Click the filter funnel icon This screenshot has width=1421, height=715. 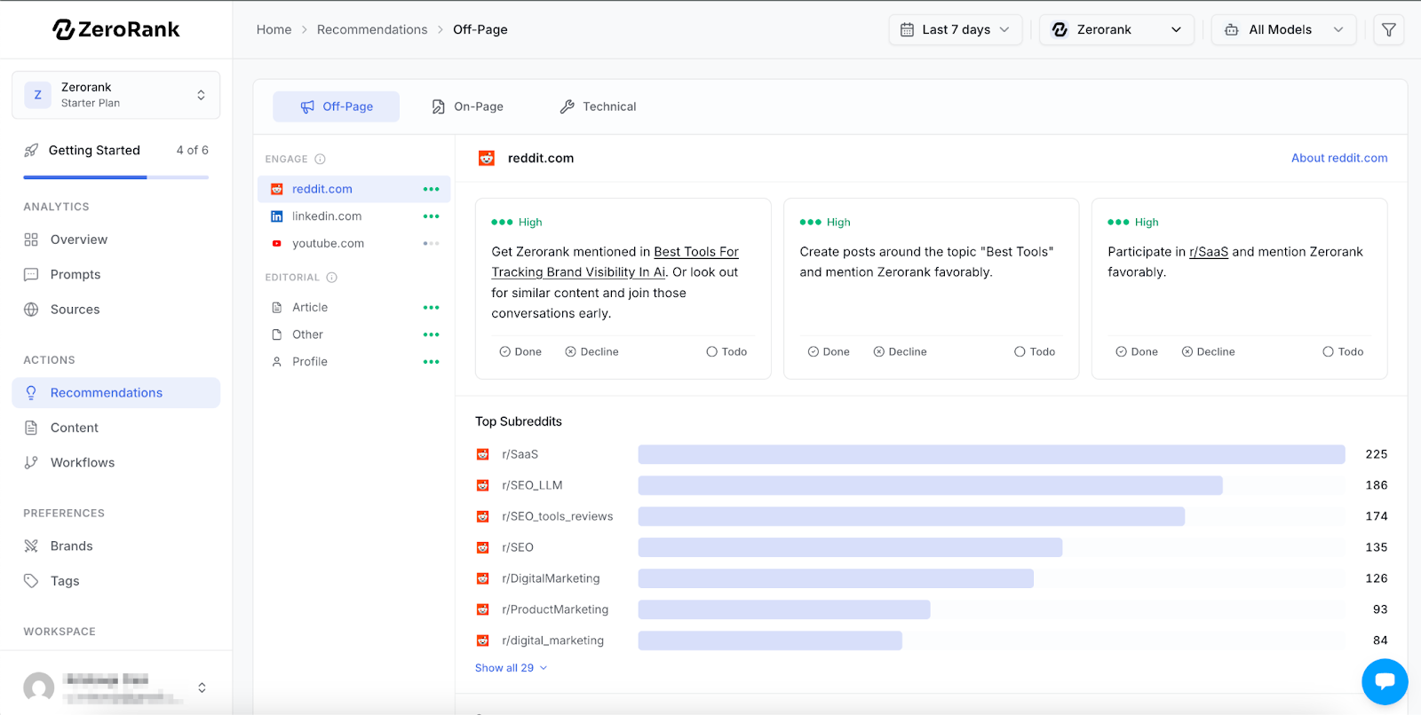[x=1388, y=30]
